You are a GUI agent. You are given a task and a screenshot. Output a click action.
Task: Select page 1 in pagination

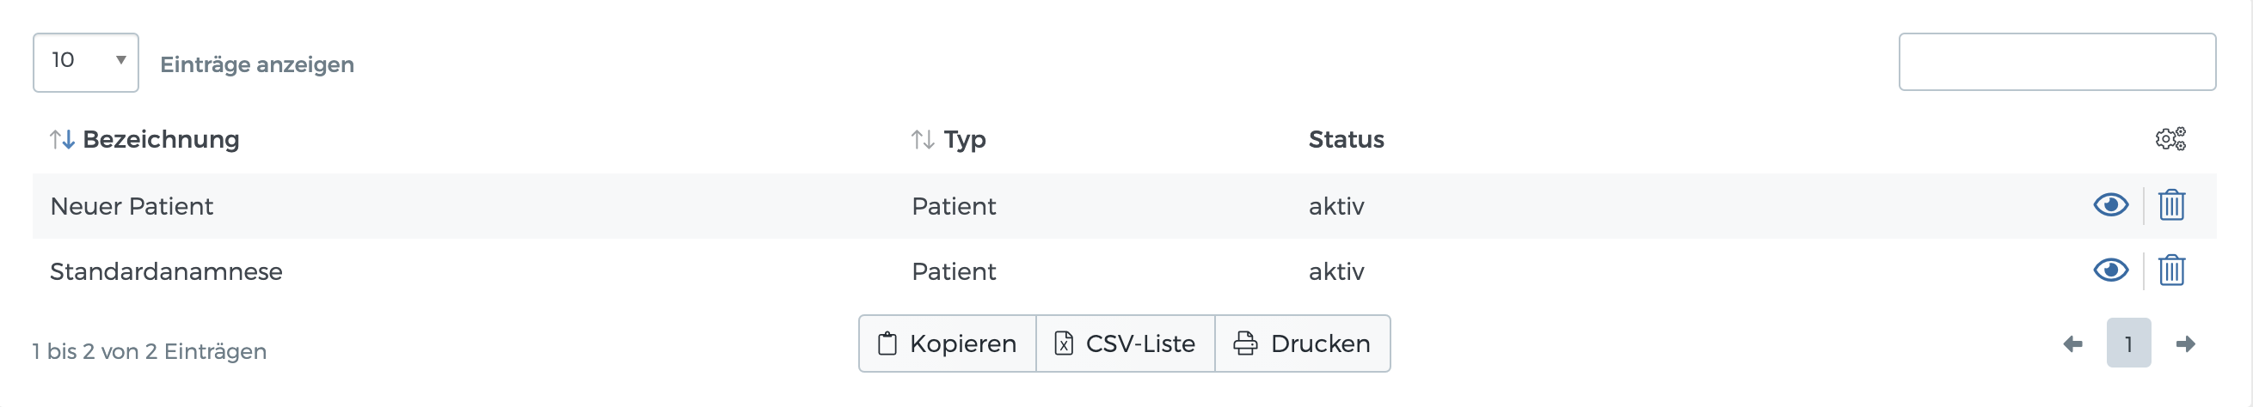(x=2128, y=344)
